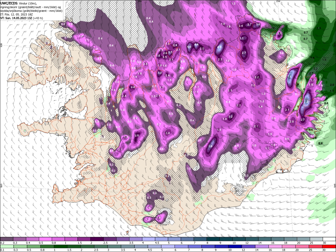Pick the bright red 30 swatch, bottom legend row
The width and height of the screenshot is (336, 252).
329,246
